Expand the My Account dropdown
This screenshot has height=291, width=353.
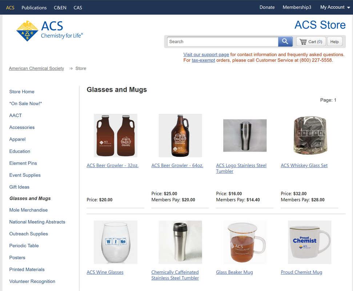tap(335, 7)
